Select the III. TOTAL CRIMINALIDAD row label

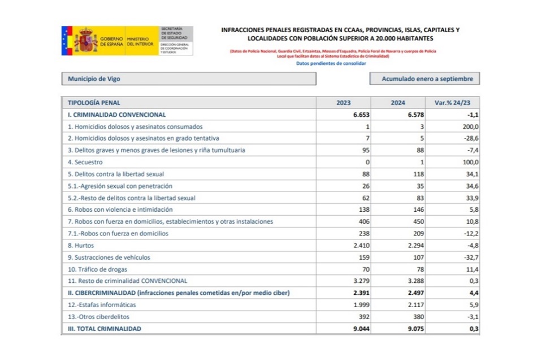pos(105,328)
